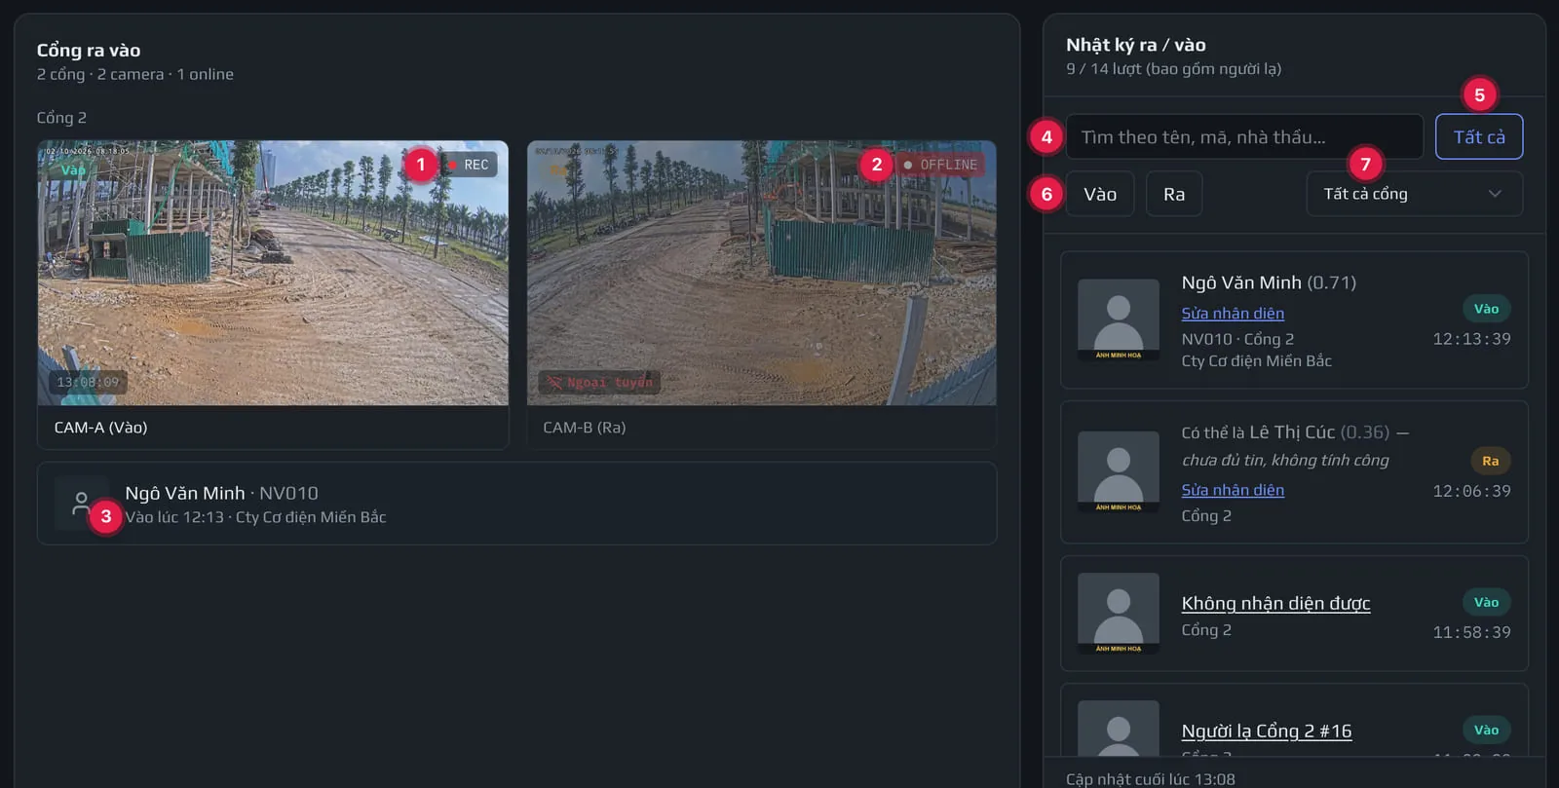Screen dimensions: 1559x788
Task: Click avatar of unrecognized person entry
Action: (x=1119, y=614)
